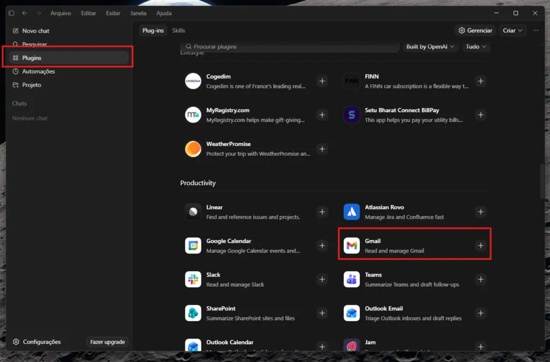550x362 pixels.
Task: Open the Arquivo menu
Action: tap(61, 13)
